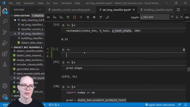Close the find widget
This screenshot has width=190, height=107.
[x=181, y=17]
